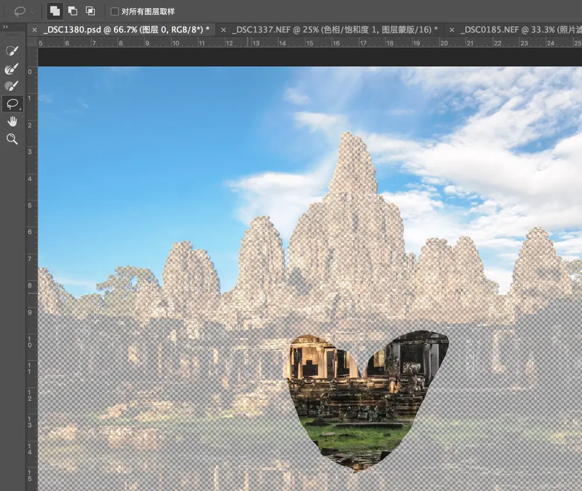Close the _DSC1337.NEF tab

pos(223,29)
